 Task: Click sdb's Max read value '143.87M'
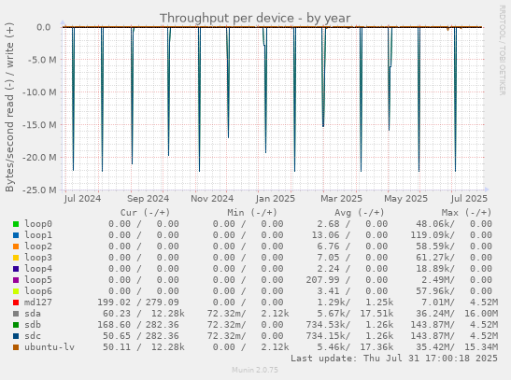(430, 325)
